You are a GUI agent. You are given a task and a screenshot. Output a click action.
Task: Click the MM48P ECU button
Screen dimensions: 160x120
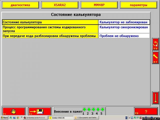coord(99,5)
